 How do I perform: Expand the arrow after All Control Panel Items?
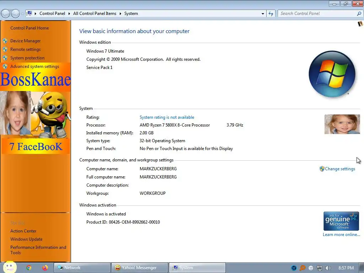pos(121,14)
